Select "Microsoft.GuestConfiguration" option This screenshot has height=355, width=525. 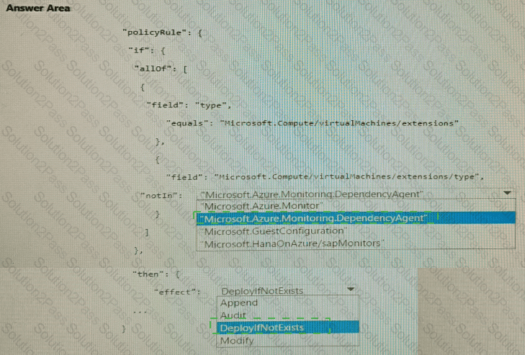(356, 230)
